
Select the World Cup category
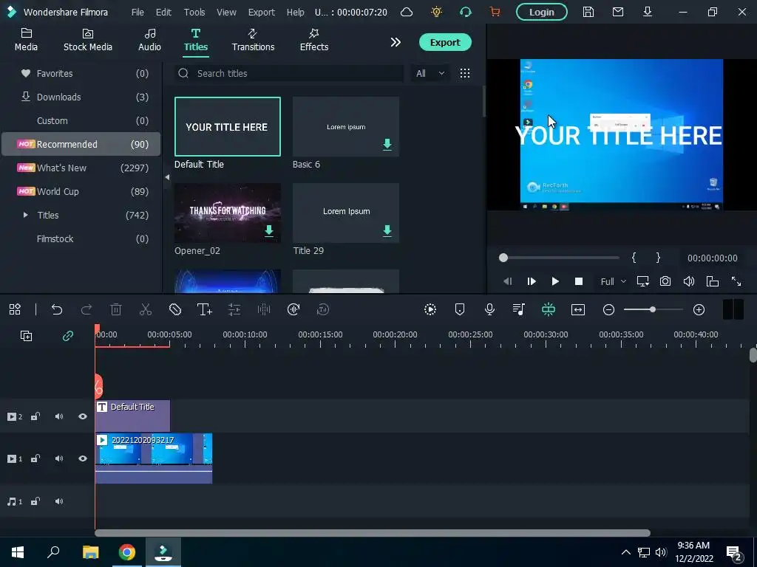tap(81, 191)
